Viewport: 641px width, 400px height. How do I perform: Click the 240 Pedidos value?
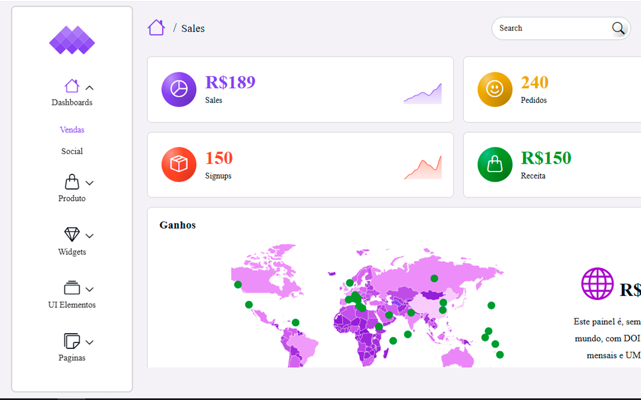pyautogui.click(x=535, y=82)
